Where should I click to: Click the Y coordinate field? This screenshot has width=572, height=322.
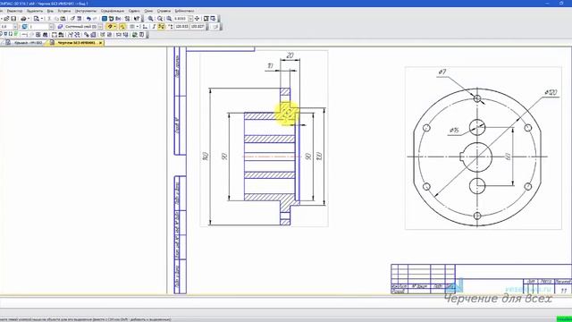[x=198, y=27]
